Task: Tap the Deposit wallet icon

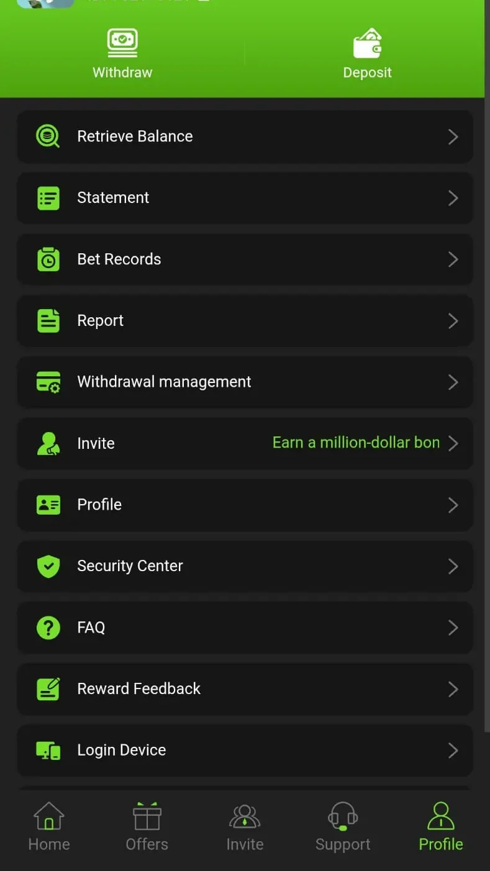Action: [367, 43]
